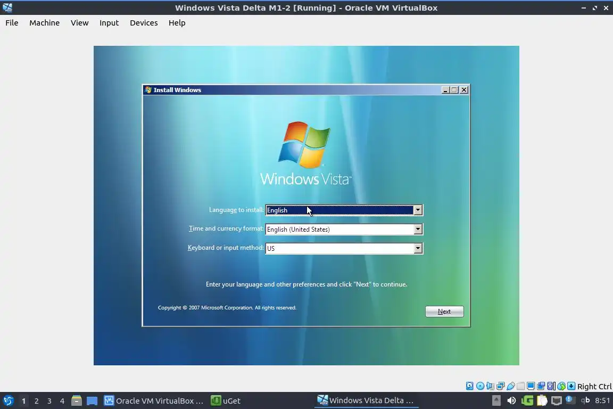This screenshot has width=613, height=409.
Task: Switch to the uGet taskbar window
Action: pos(226,401)
